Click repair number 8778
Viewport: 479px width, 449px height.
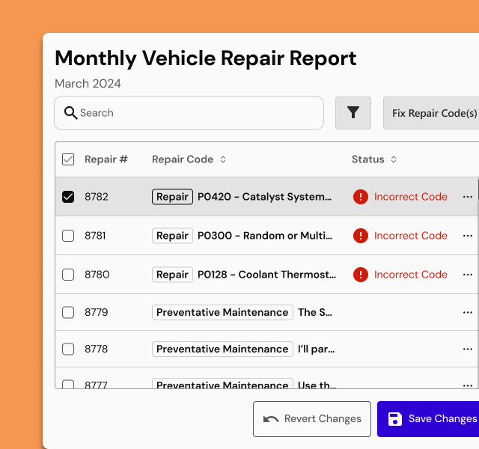(97, 349)
